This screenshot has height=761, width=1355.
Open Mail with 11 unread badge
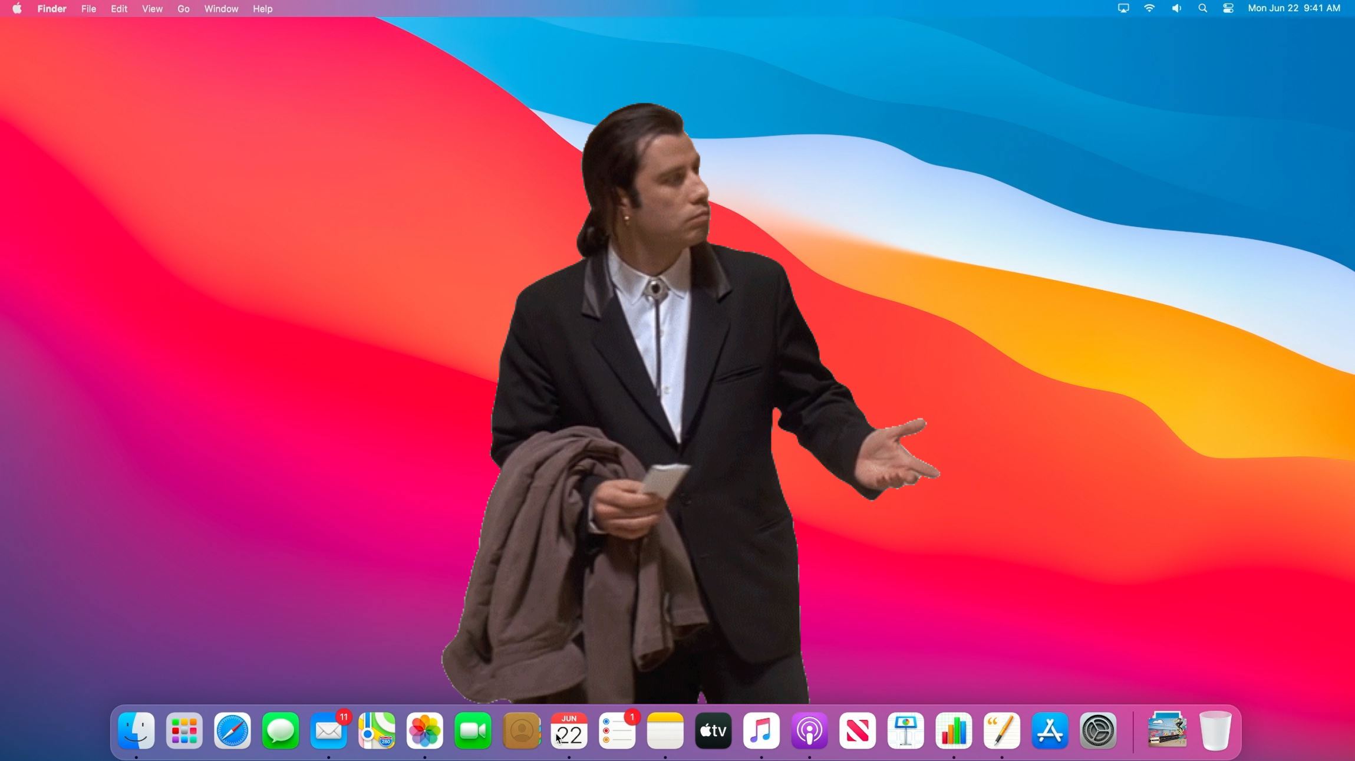[x=328, y=731]
